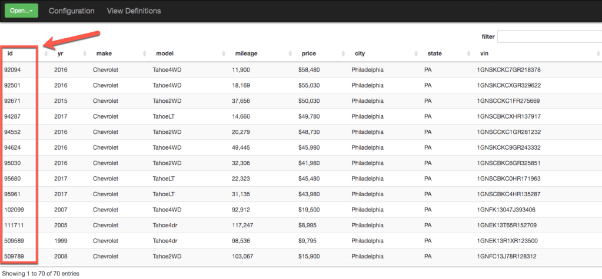Click sort arrows icon in model column
The height and width of the screenshot is (279, 602).
coord(223,54)
